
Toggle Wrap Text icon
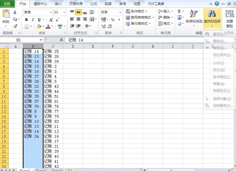[92, 12]
